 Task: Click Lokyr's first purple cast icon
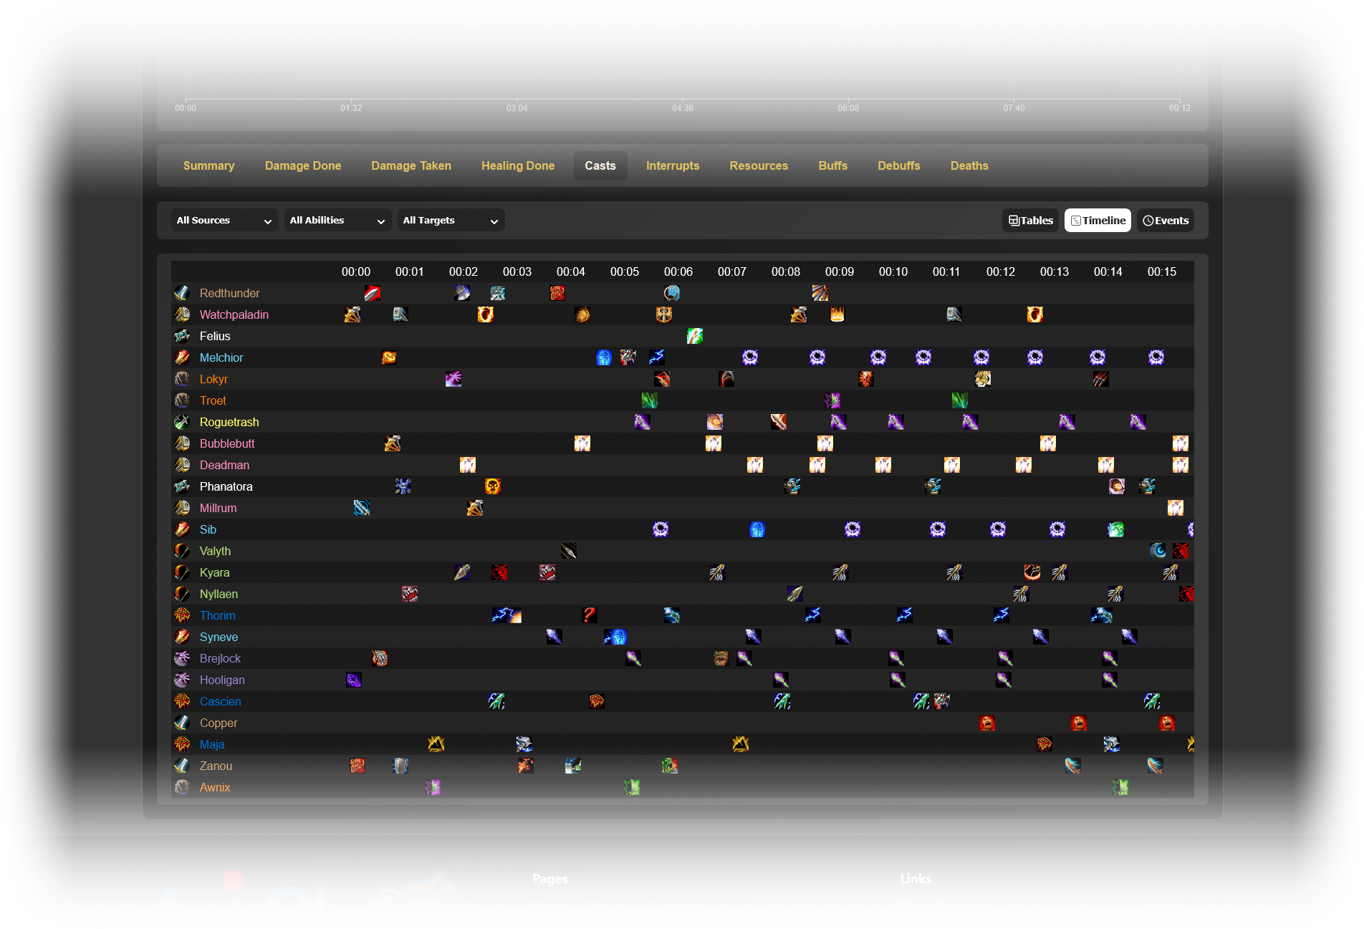click(453, 379)
